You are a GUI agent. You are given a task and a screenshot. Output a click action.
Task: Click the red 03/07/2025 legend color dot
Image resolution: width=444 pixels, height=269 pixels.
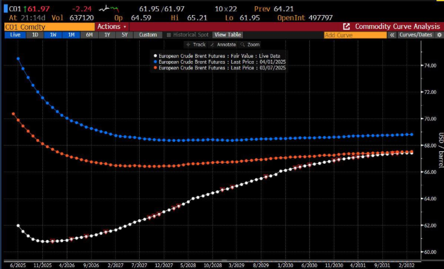pyautogui.click(x=155, y=67)
